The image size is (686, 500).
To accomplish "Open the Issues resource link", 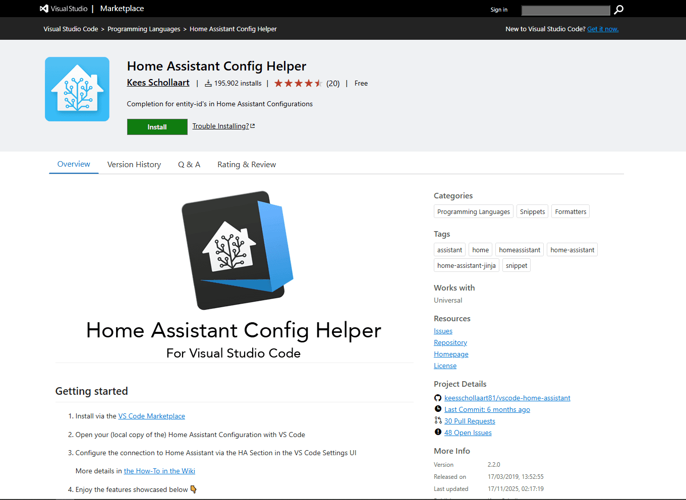I will 443,331.
